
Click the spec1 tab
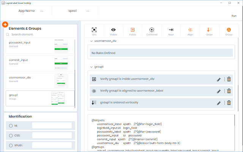coord(73,11)
